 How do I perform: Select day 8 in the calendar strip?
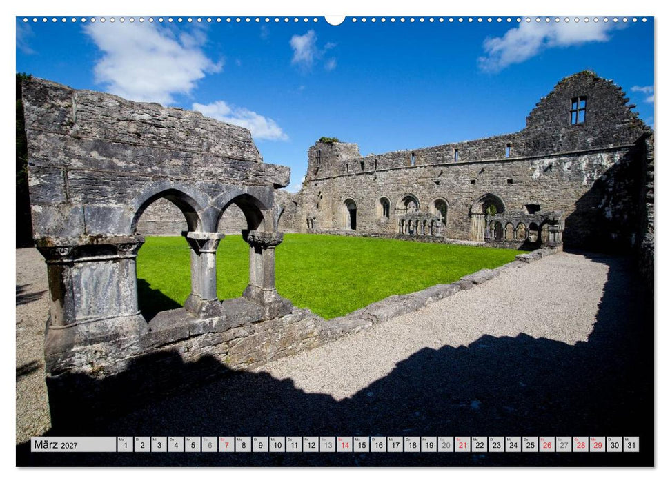click(243, 444)
